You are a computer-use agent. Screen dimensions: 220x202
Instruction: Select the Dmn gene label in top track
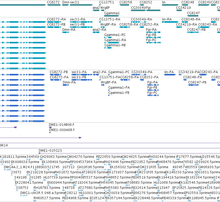[x=66, y=2]
